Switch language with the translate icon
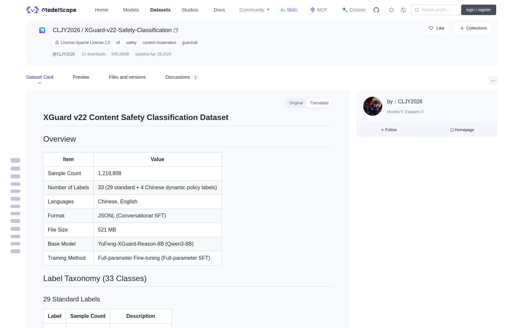 [x=403, y=10]
